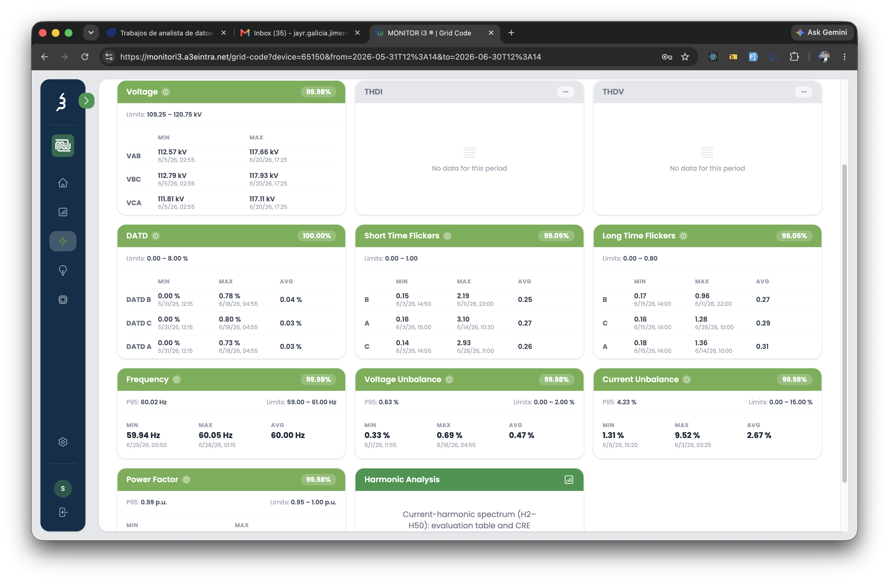Click VCA min value 111.81 kV
This screenshot has height=582, width=889.
click(x=171, y=199)
